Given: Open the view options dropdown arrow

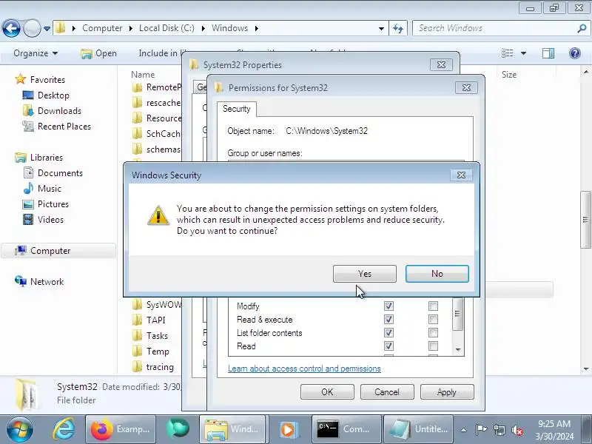Looking at the screenshot, I should coord(523,53).
